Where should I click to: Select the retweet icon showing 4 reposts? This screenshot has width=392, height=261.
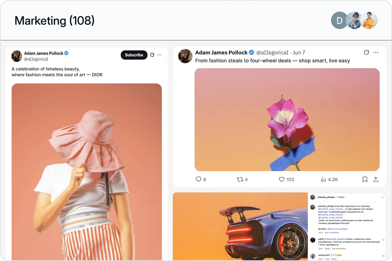(x=240, y=179)
